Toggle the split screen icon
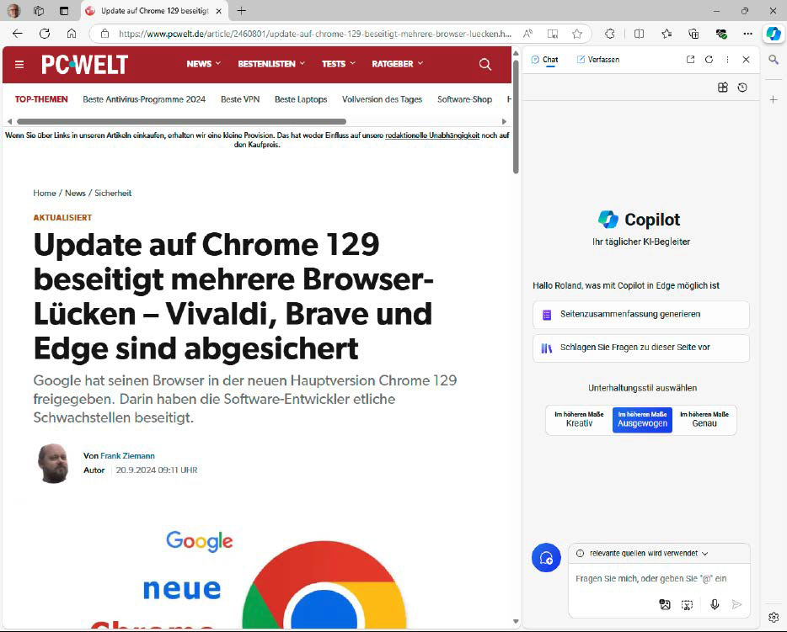Image resolution: width=787 pixels, height=632 pixels. 639,34
